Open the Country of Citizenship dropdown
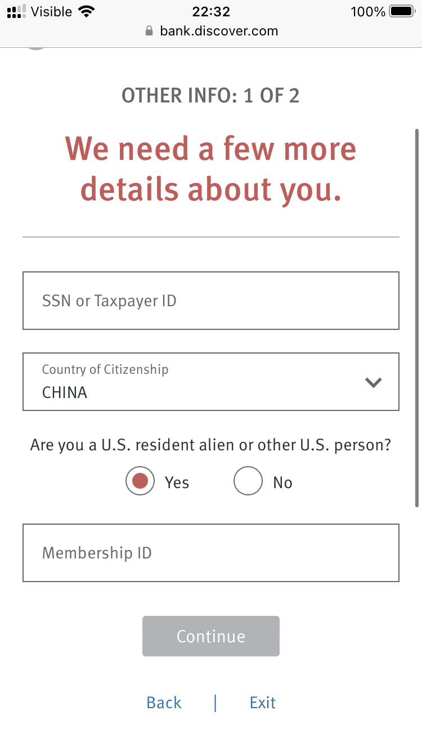This screenshot has height=751, width=422. [x=211, y=382]
